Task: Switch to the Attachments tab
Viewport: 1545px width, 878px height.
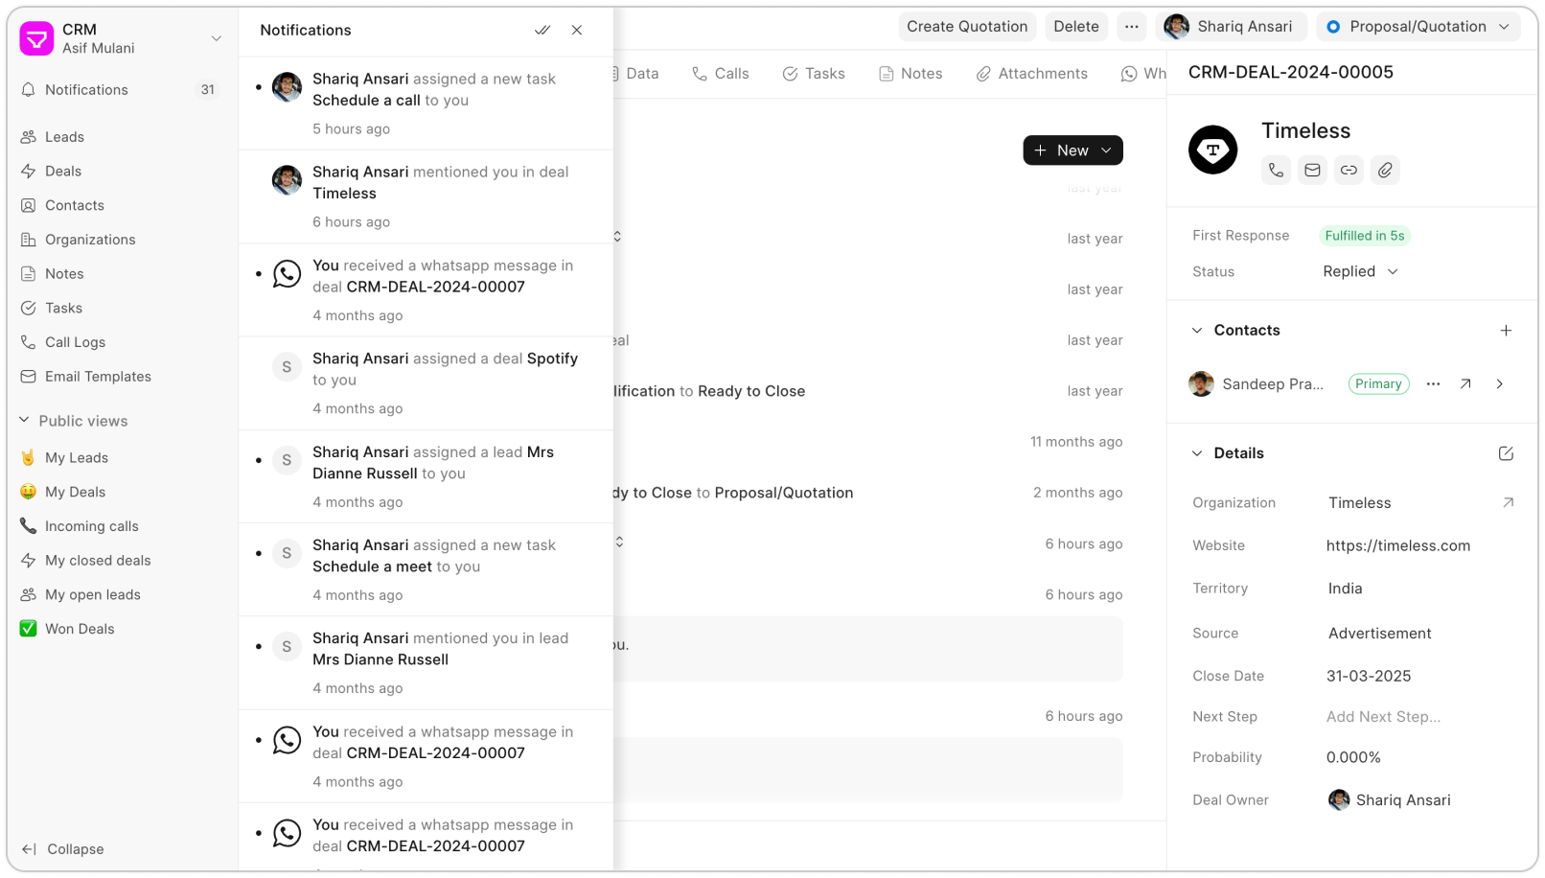Action: click(1032, 74)
